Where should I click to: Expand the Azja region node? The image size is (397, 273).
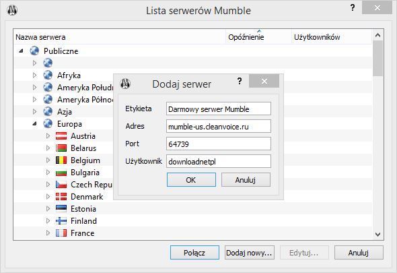point(35,112)
